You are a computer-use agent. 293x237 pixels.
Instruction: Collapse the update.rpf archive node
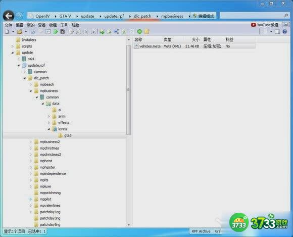click(19, 65)
